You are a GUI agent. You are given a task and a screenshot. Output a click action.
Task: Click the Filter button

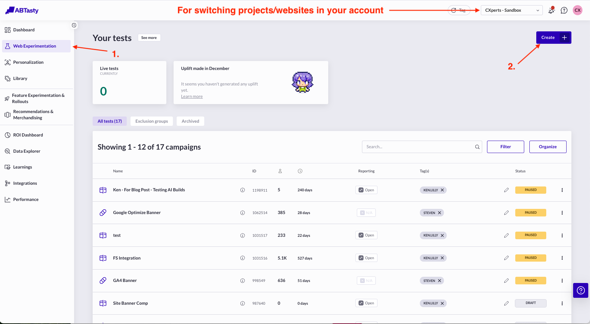click(x=505, y=147)
